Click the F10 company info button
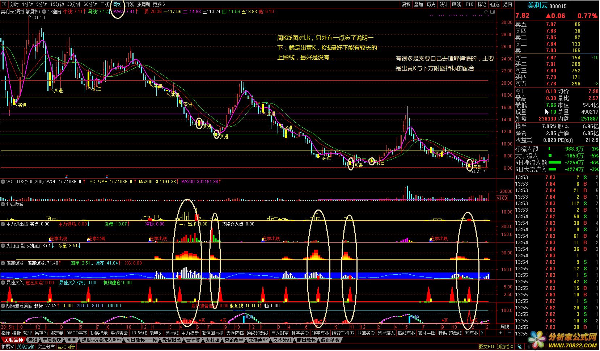Image resolution: width=600 pixels, height=351 pixels. pos(469,4)
